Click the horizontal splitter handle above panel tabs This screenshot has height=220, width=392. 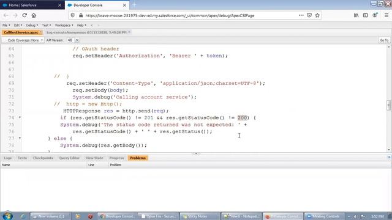196,153
